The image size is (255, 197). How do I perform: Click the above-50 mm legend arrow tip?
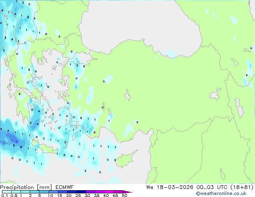click(127, 192)
